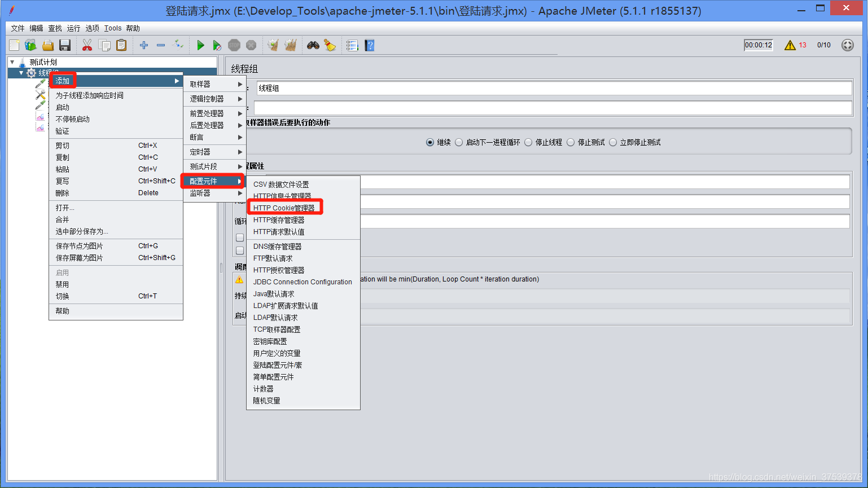Open the 逻辑控制器 submenu
868x488 pixels.
[x=215, y=99]
